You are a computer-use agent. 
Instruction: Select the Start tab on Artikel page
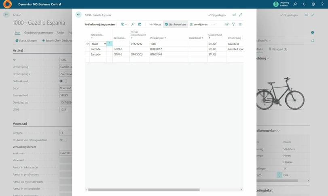tap(17, 33)
